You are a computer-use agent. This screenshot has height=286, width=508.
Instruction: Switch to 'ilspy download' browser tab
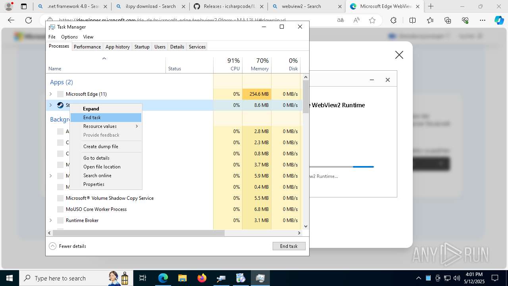tap(150, 6)
